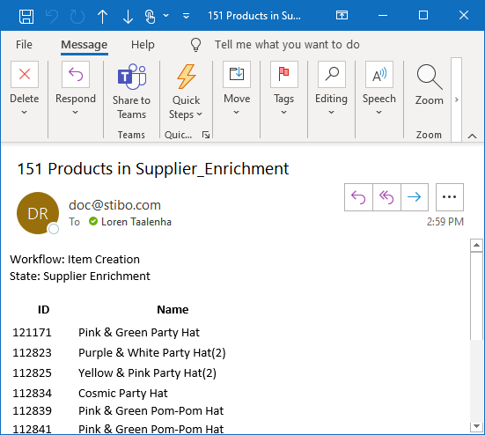The width and height of the screenshot is (485, 435).
Task: Go to previous item with up arrow
Action: tap(102, 16)
